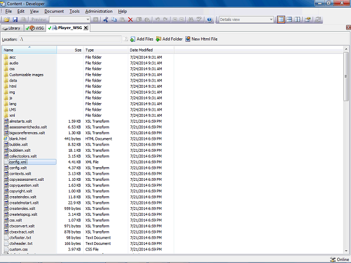Select the css.xslt file
The width and height of the screenshot is (351, 263).
pyautogui.click(x=15, y=220)
